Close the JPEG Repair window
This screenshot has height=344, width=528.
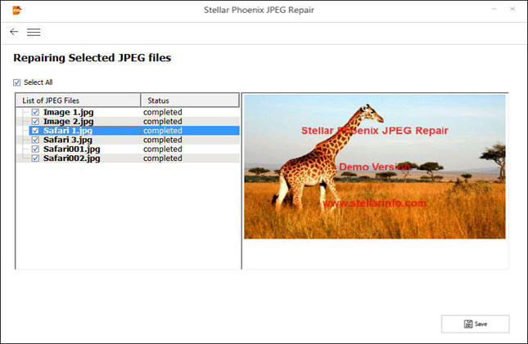[x=514, y=10]
